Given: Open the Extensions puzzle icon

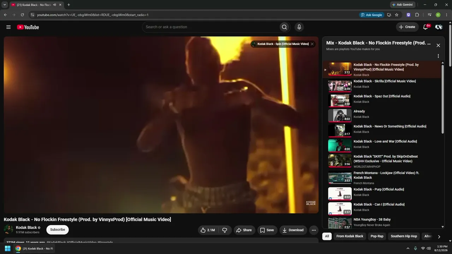Looking at the screenshot, I should tap(417, 15).
